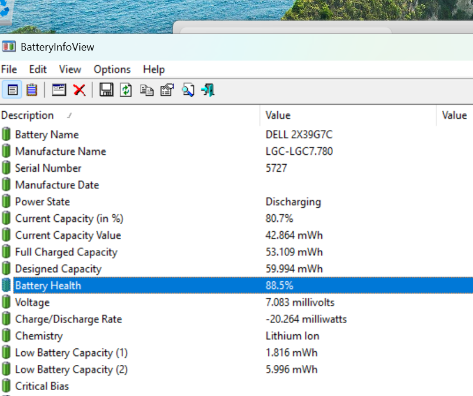Click the value DELL 2X39G7C

click(x=299, y=135)
